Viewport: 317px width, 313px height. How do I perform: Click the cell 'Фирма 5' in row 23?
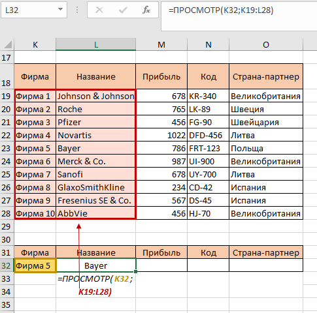35,148
